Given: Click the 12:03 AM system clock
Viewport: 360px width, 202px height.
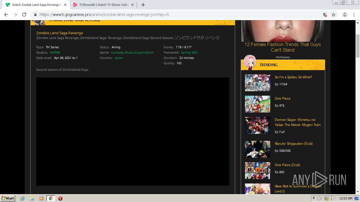Looking at the screenshot, I should 346,198.
